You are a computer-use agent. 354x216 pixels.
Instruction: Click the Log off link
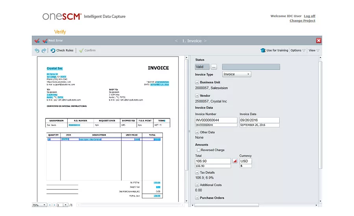point(310,16)
